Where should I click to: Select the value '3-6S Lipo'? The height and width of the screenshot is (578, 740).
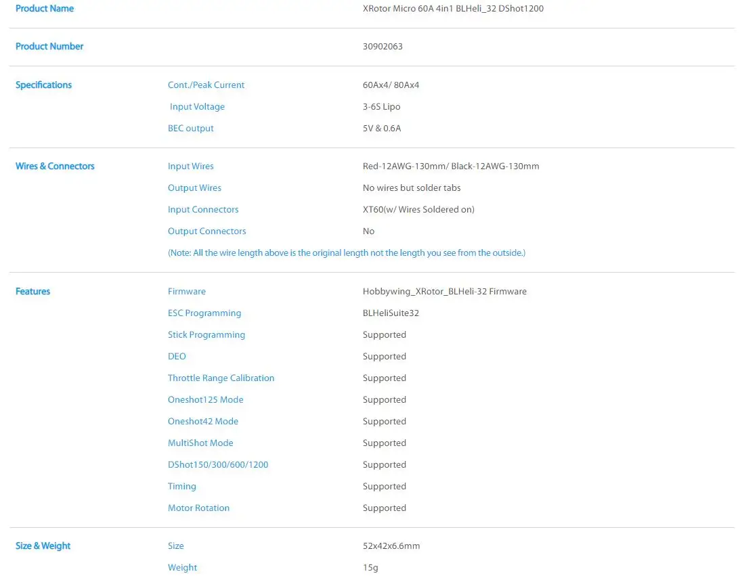381,107
